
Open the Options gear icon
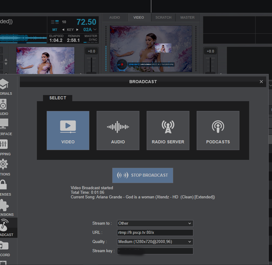[x=4, y=164]
